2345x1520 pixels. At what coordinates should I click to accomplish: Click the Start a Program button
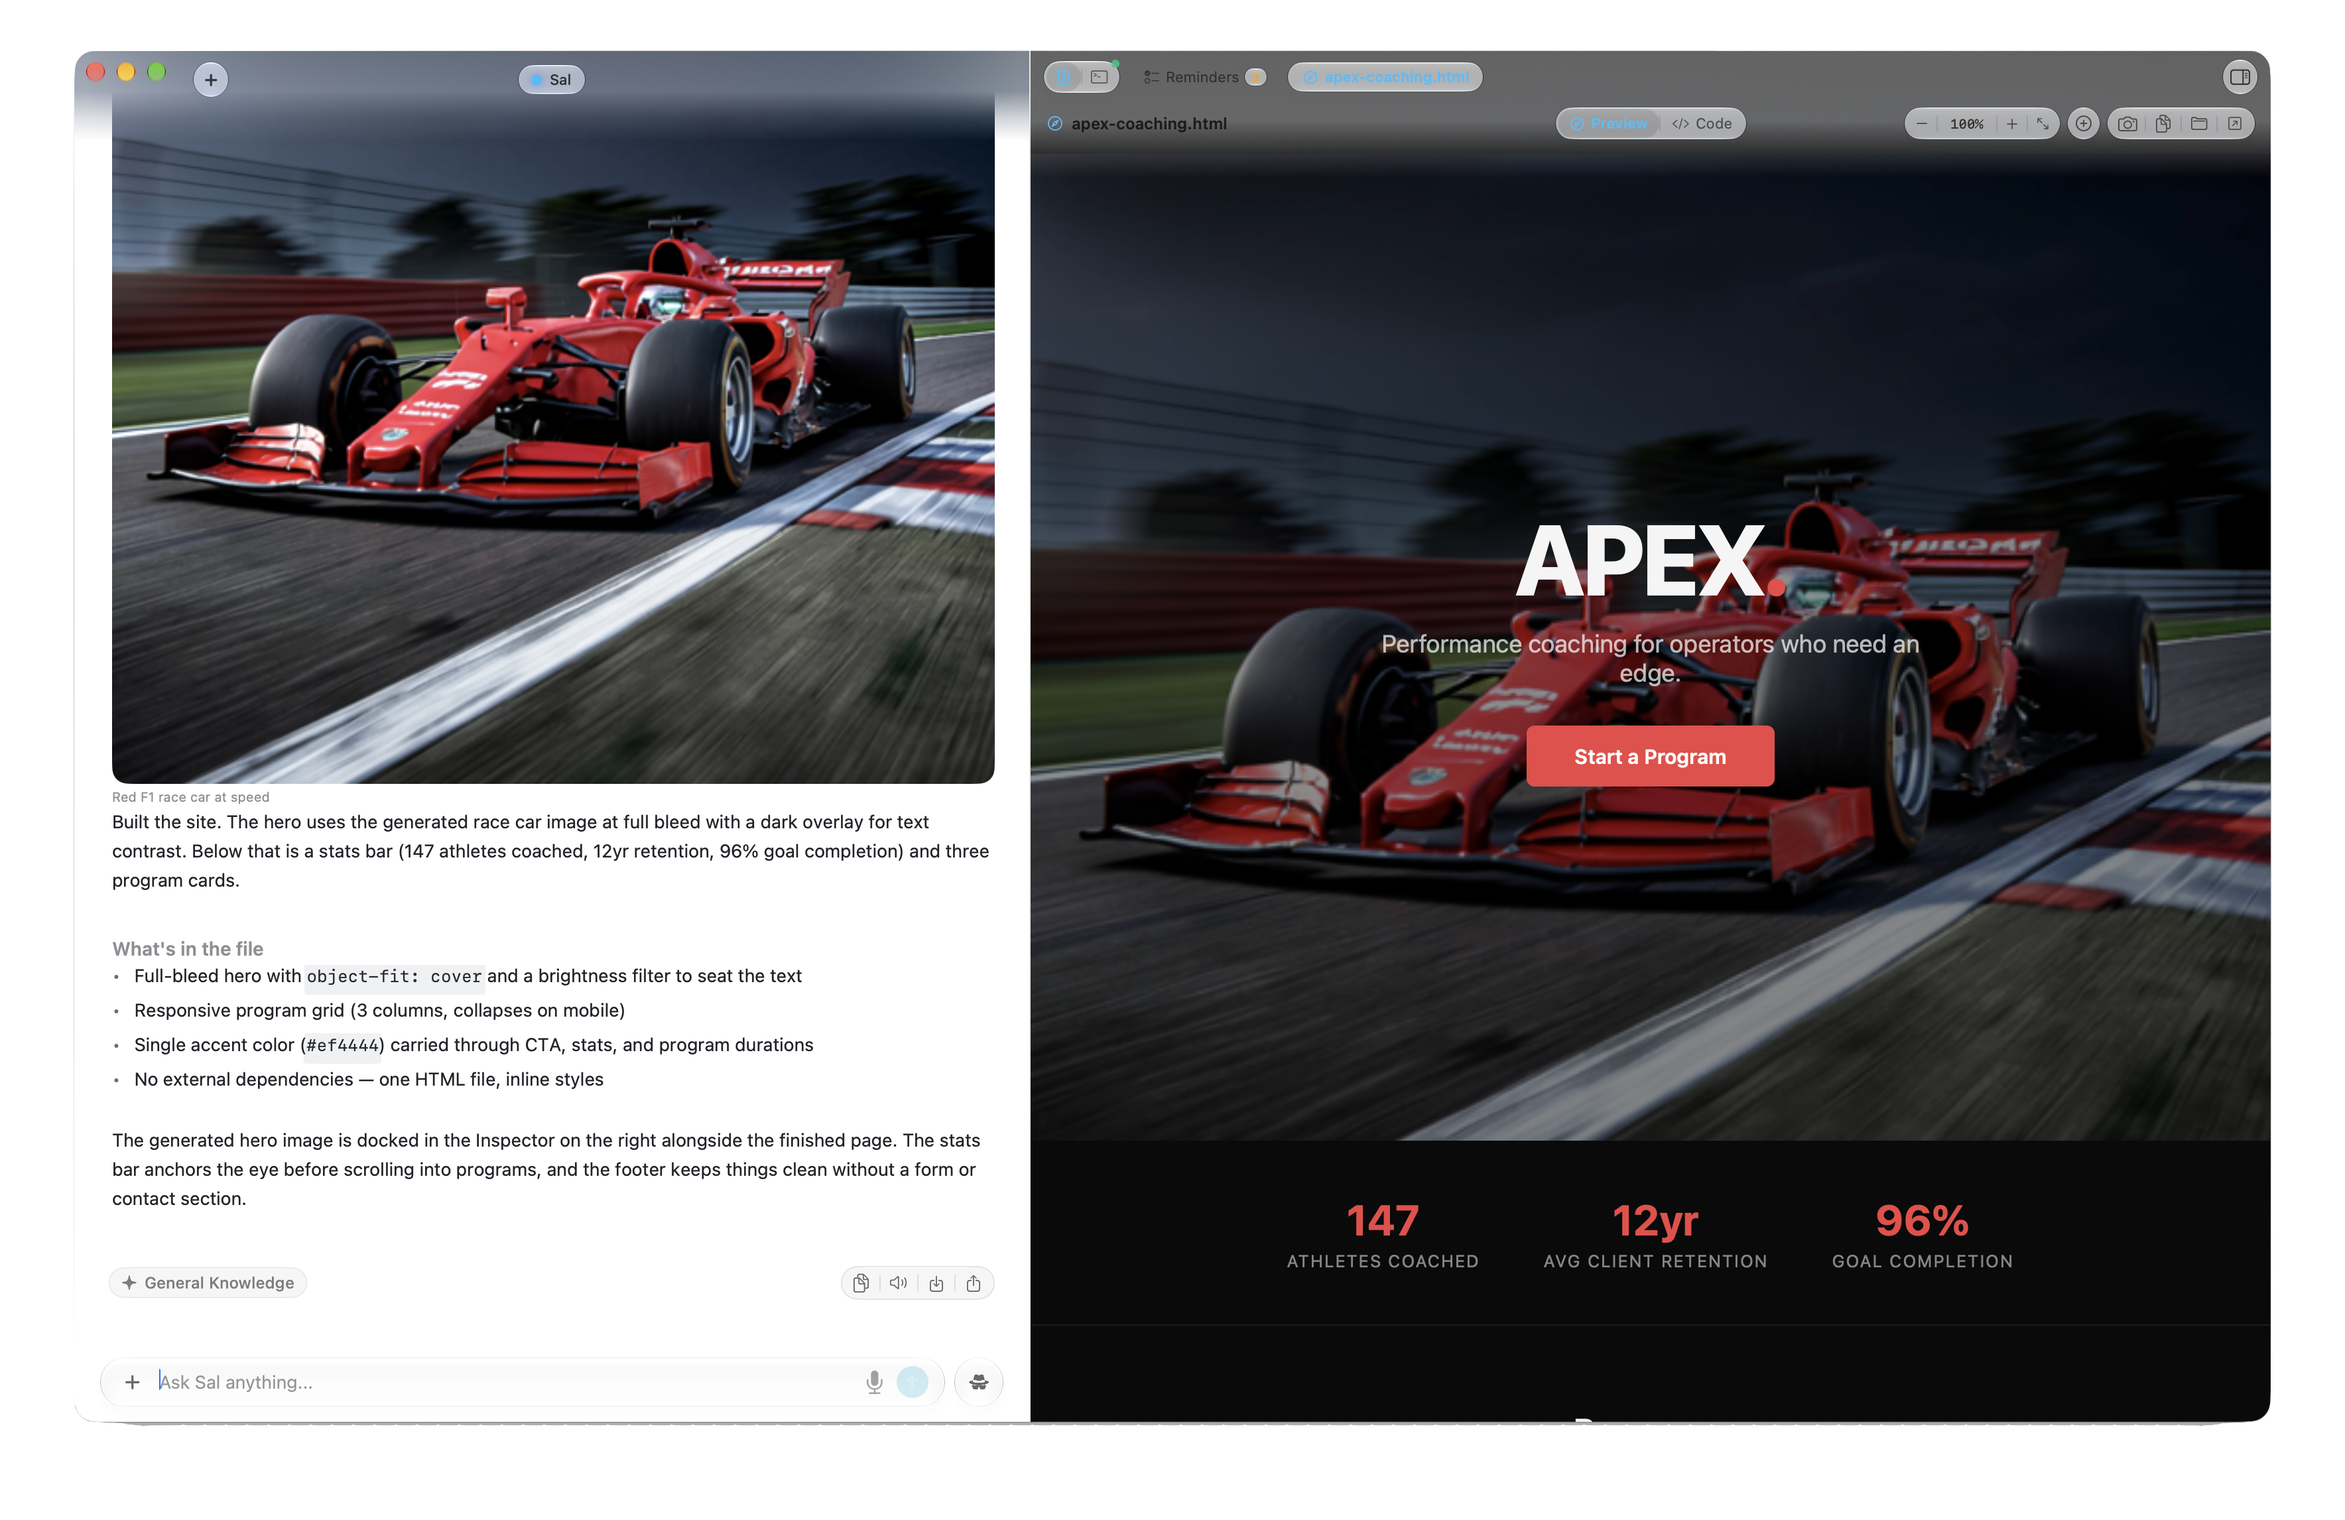pos(1649,755)
